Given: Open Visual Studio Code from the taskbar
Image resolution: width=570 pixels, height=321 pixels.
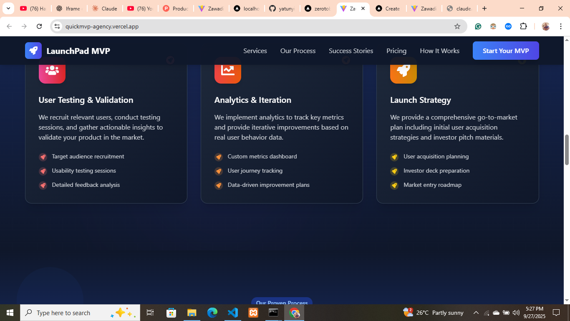Looking at the screenshot, I should click(233, 313).
